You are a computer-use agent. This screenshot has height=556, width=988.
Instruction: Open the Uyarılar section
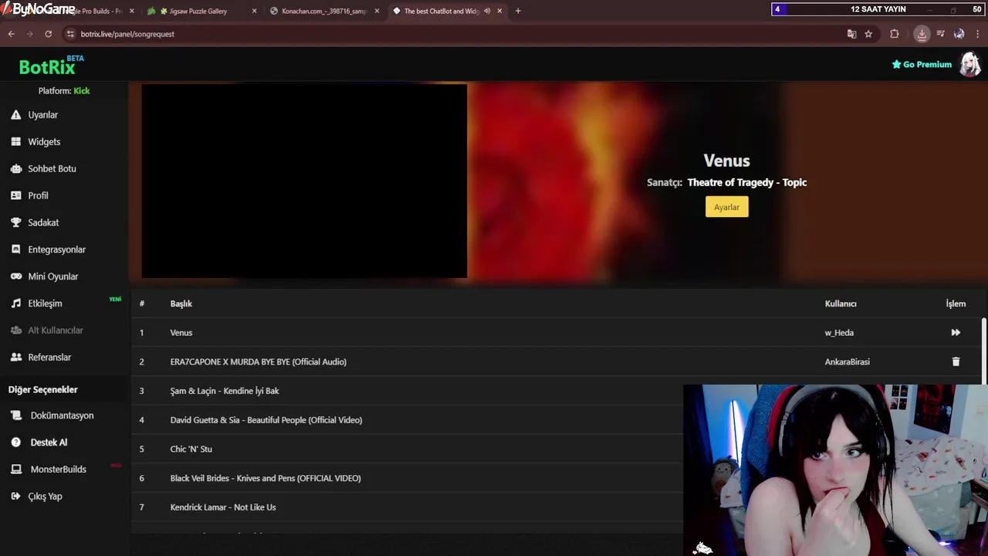42,115
